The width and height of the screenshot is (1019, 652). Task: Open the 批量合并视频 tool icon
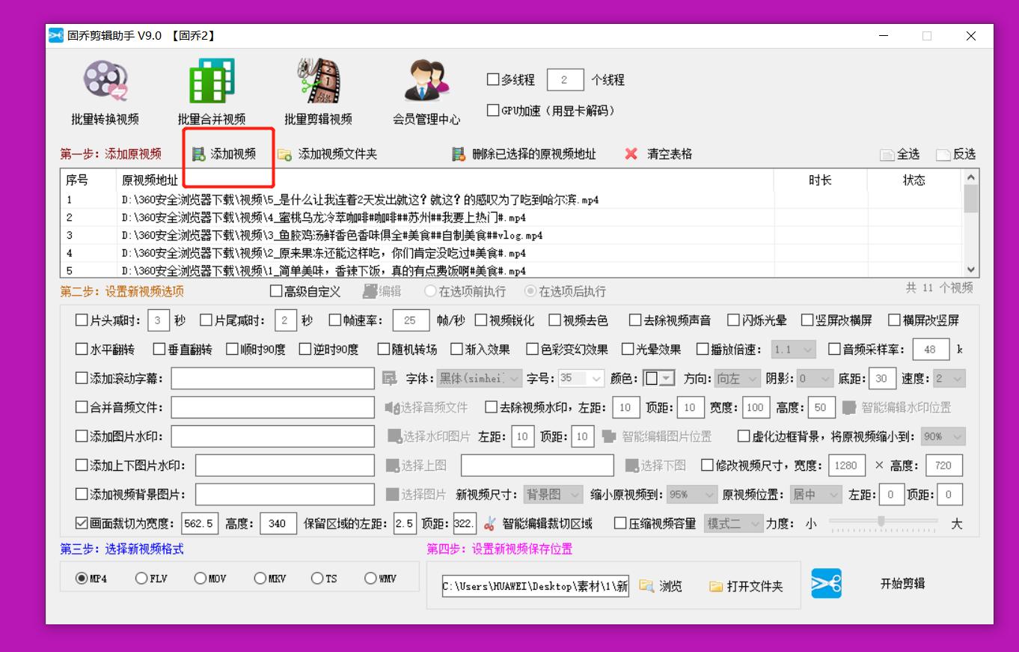tap(211, 82)
